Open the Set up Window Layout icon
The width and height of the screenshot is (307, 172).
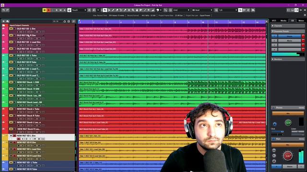[x=301, y=10]
